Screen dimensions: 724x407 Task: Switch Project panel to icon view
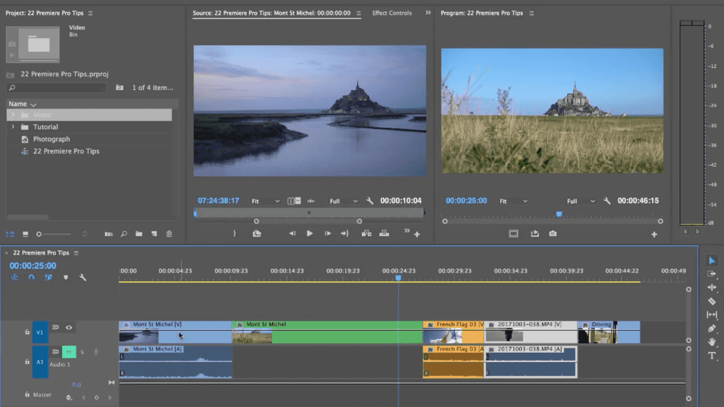pyautogui.click(x=25, y=234)
